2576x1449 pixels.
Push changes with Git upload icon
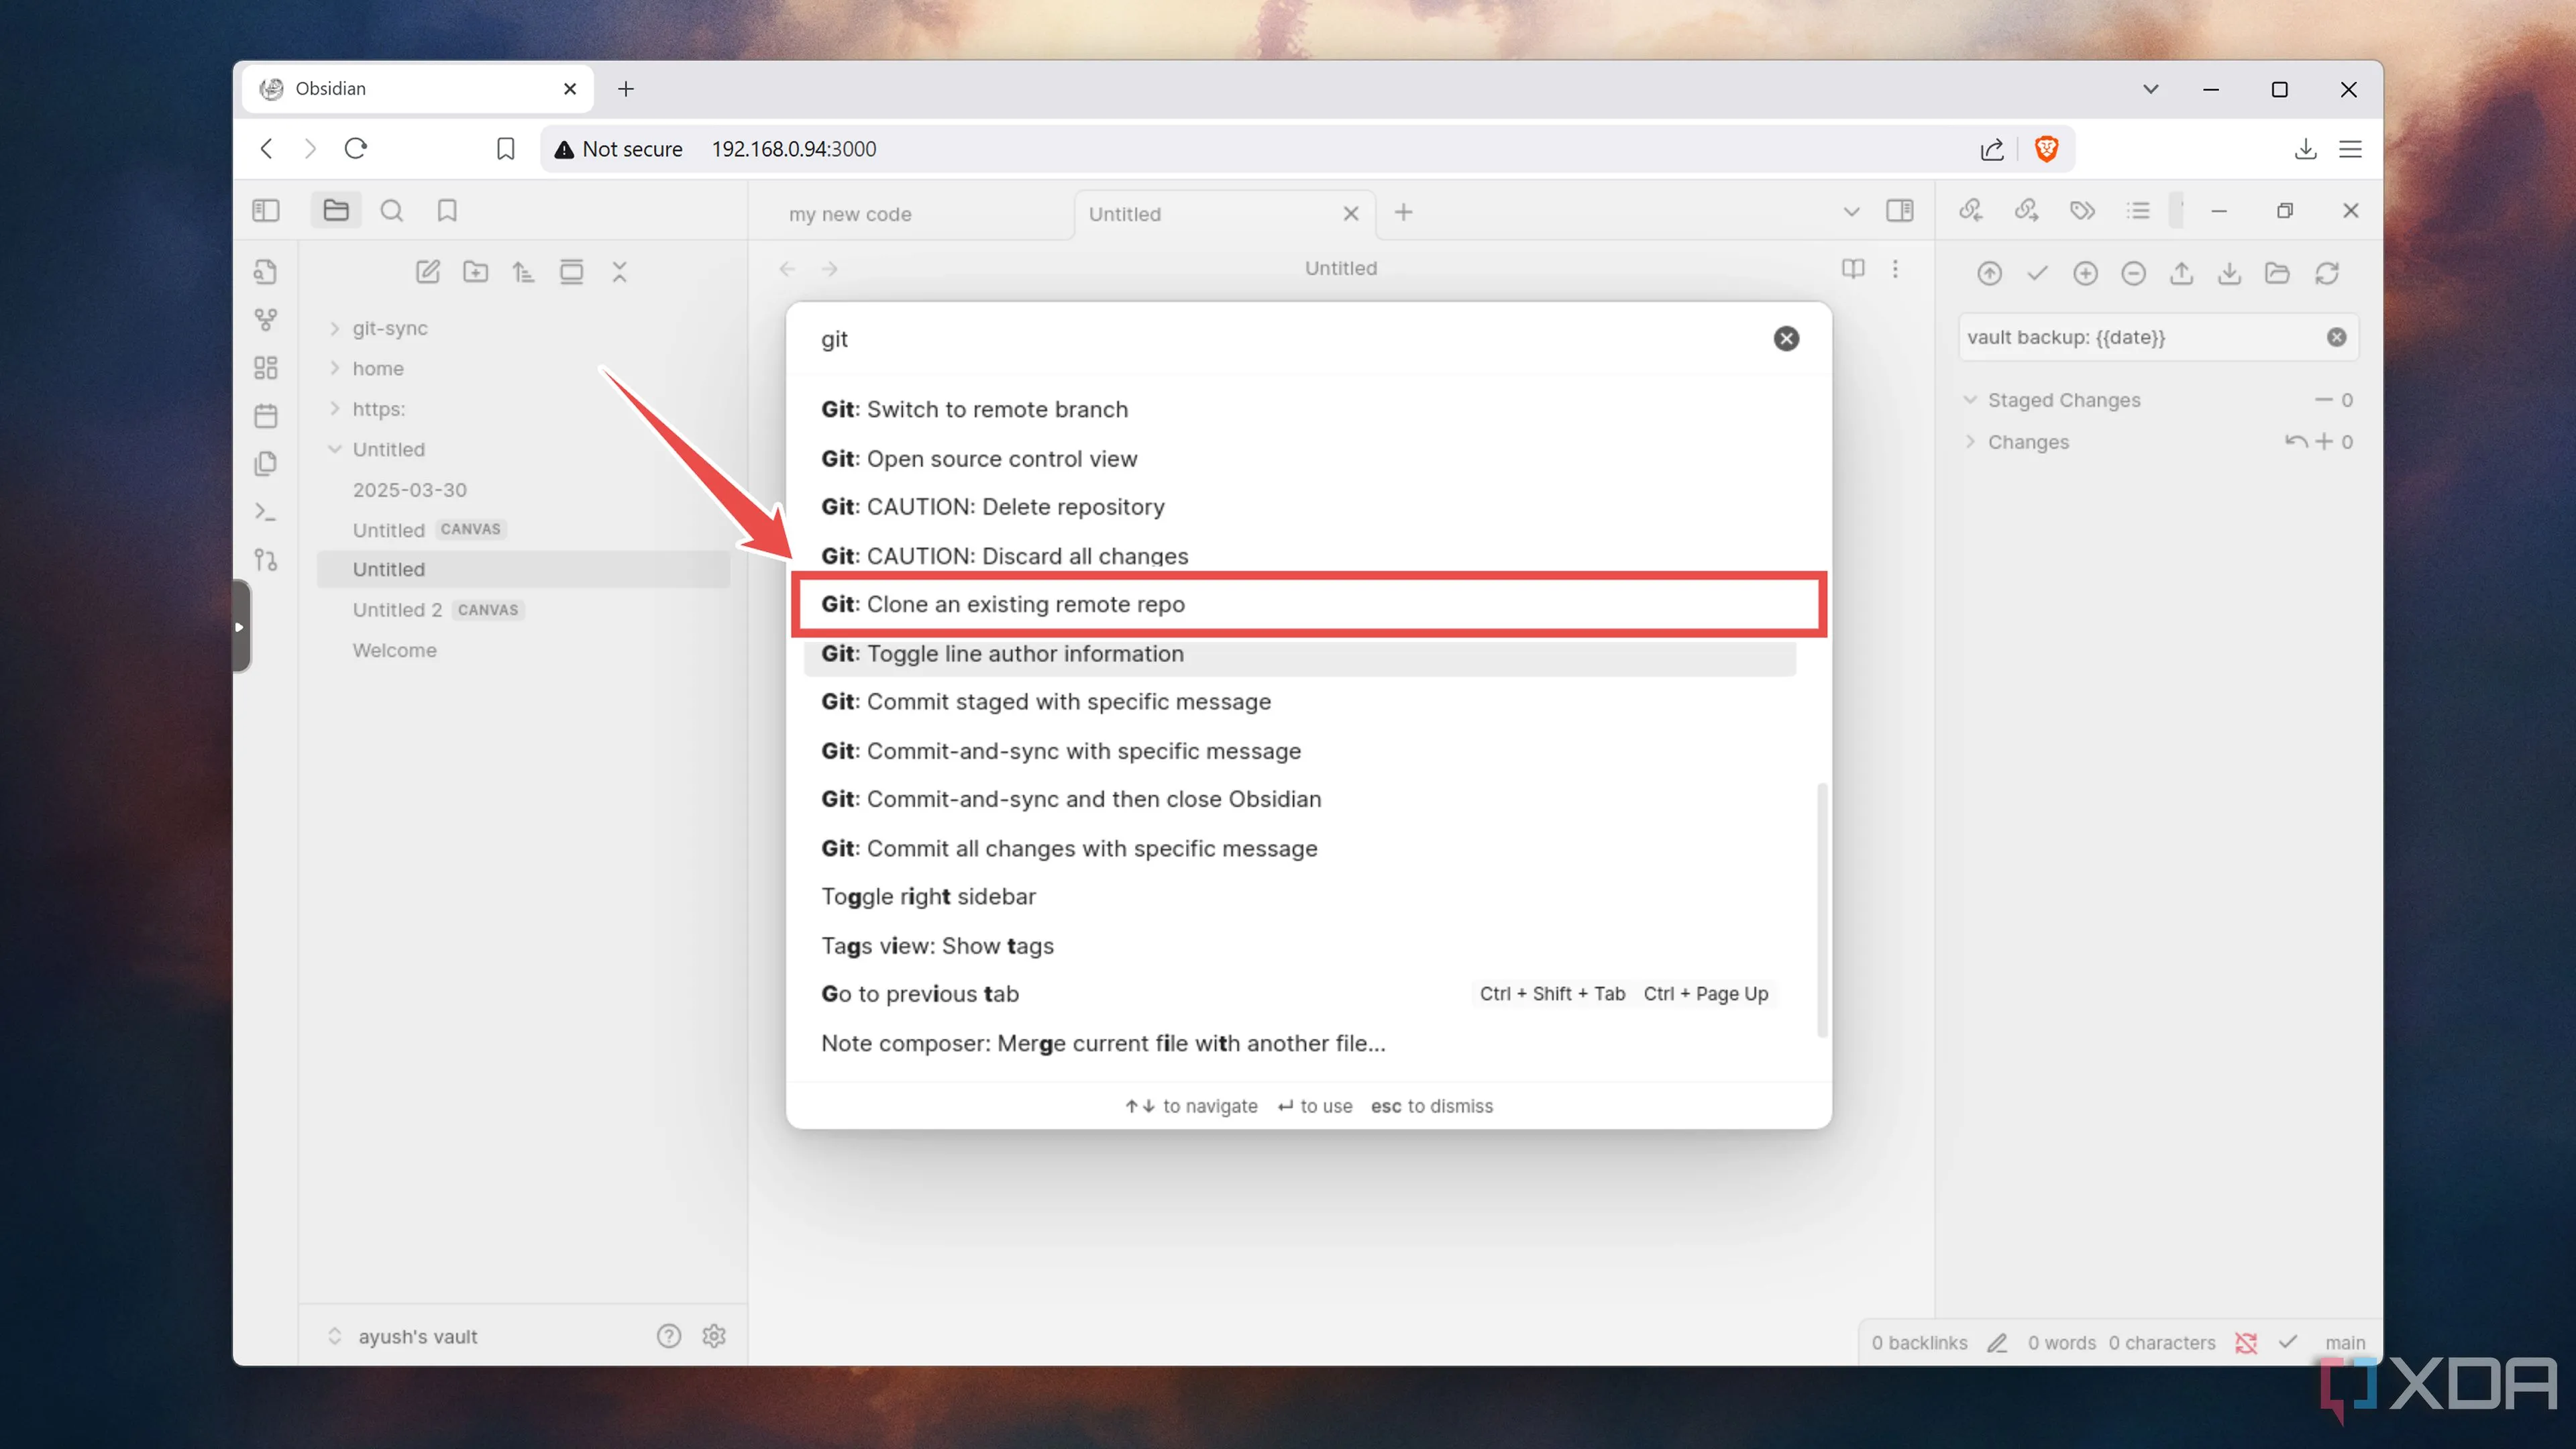pyautogui.click(x=2182, y=273)
